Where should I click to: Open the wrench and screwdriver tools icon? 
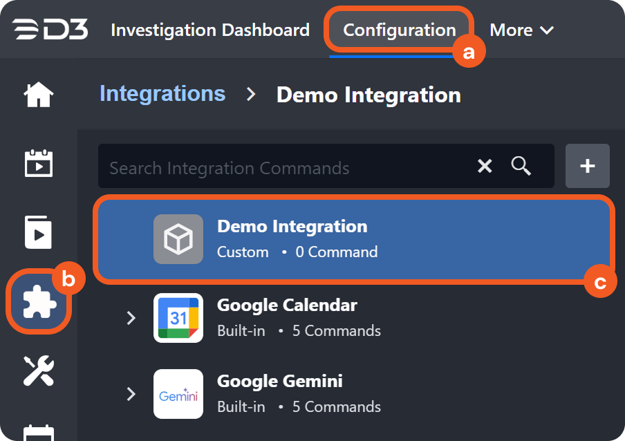pos(39,370)
